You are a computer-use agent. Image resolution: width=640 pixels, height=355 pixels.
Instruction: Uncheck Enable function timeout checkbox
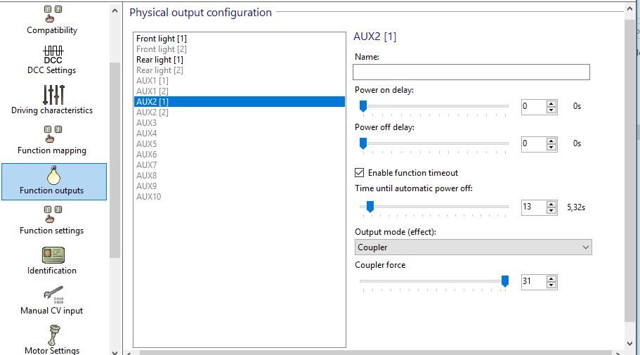359,173
